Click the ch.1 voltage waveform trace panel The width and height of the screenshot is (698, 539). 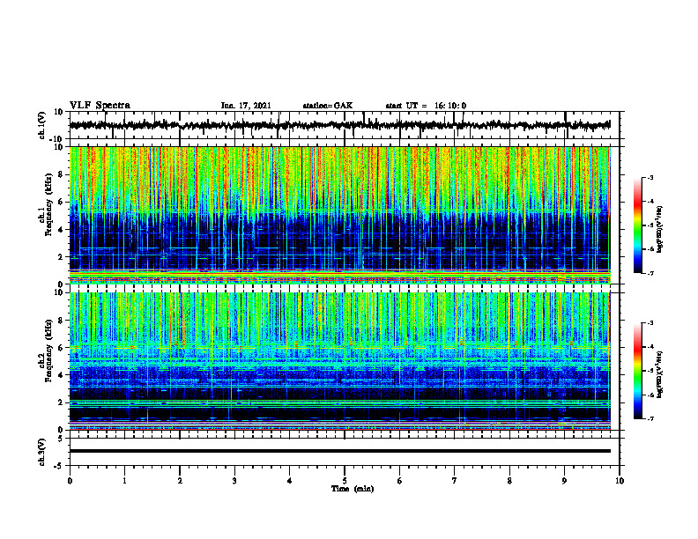click(x=345, y=125)
